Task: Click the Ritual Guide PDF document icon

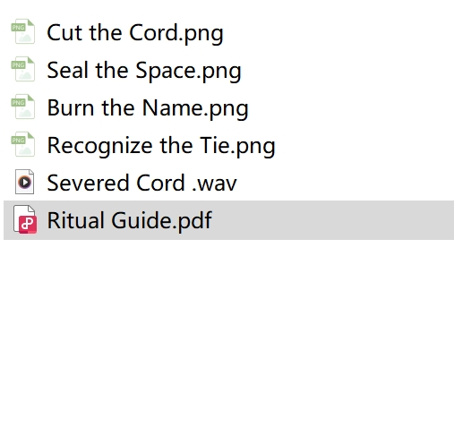Action: tap(25, 219)
